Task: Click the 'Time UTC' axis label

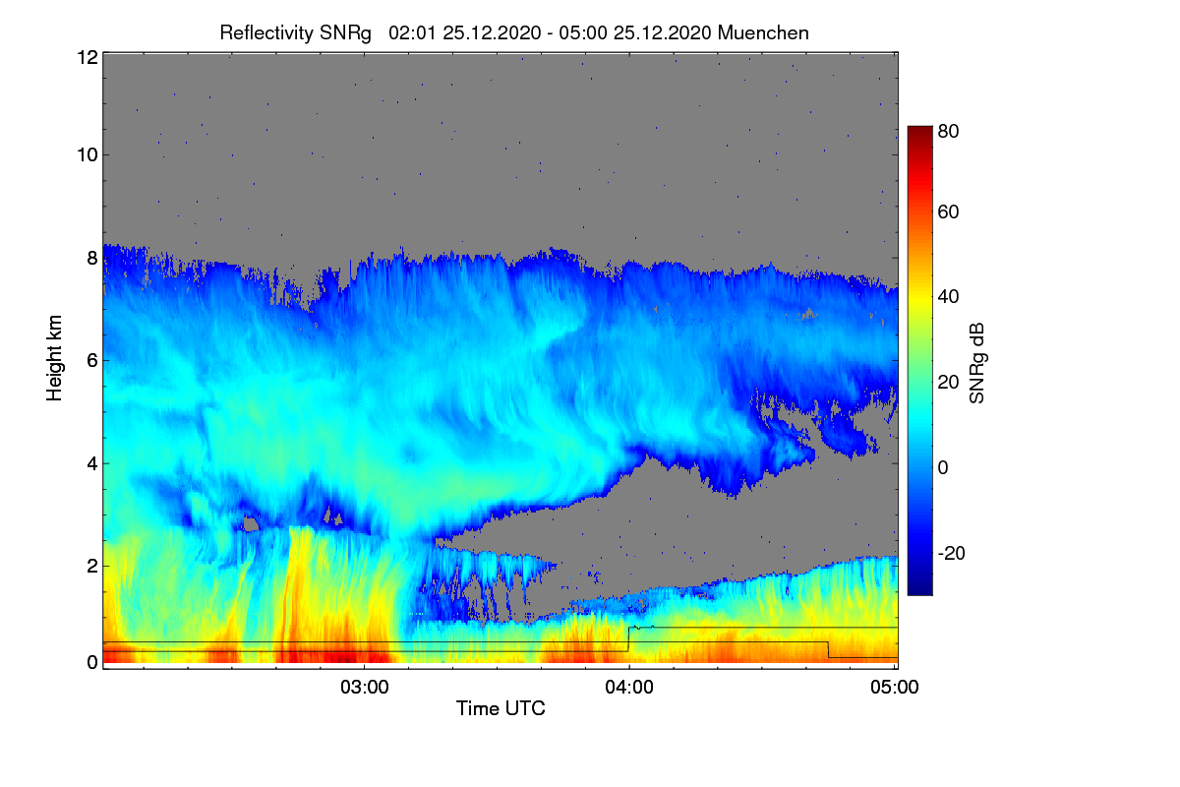Action: (x=501, y=708)
